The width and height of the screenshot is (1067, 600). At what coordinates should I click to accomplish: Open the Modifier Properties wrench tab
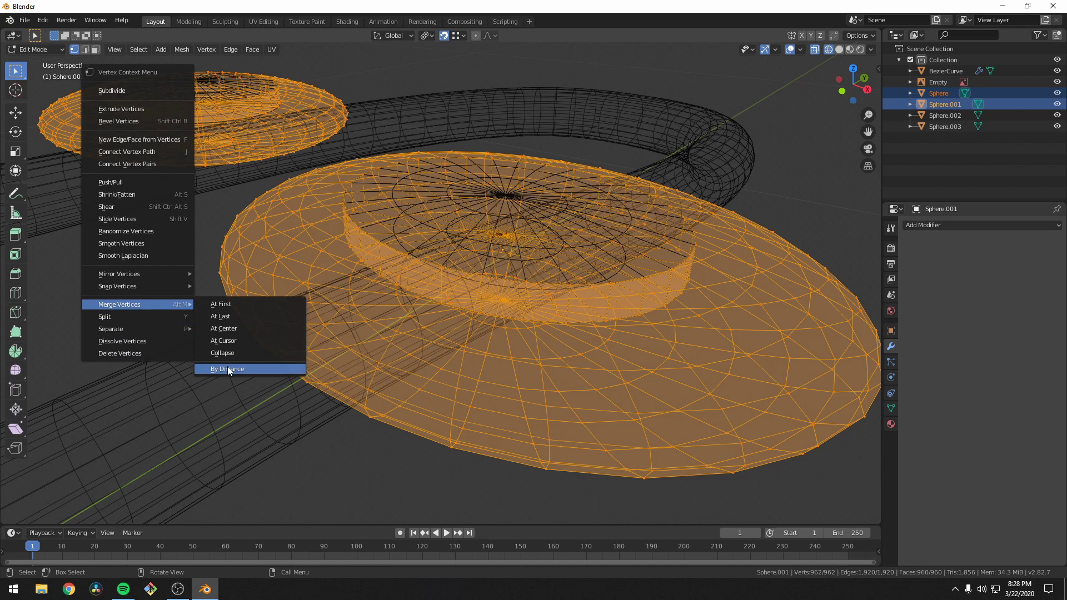coord(891,346)
